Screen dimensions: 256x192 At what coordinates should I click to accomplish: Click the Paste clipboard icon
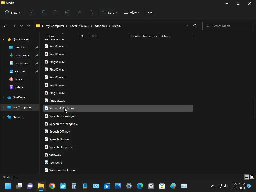pyautogui.click(x=55, y=12)
